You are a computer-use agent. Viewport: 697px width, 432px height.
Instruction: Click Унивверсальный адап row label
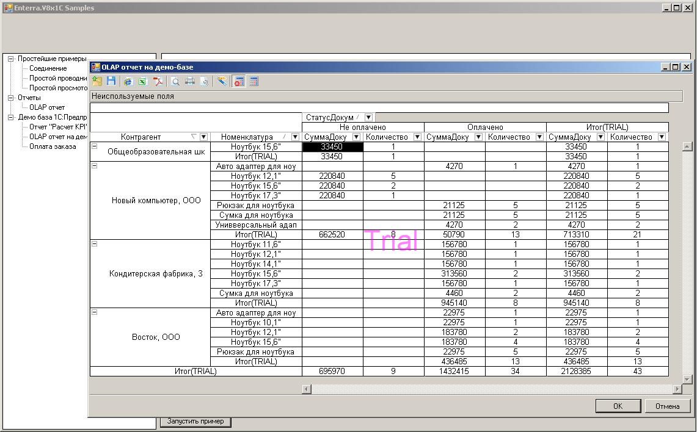pyautogui.click(x=255, y=225)
